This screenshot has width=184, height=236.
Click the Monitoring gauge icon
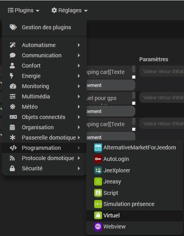(13, 86)
